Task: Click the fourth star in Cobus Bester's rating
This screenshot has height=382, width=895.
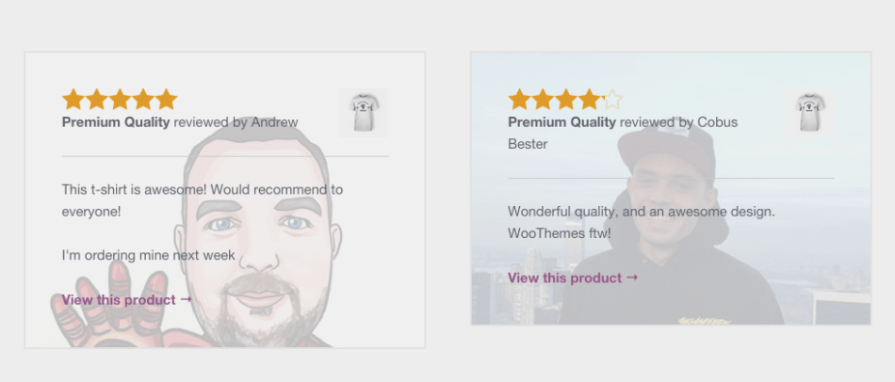Action: 589,100
